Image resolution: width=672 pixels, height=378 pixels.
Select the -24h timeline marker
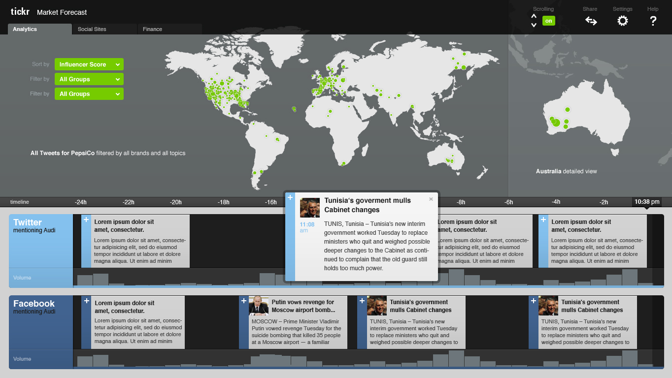pyautogui.click(x=81, y=202)
